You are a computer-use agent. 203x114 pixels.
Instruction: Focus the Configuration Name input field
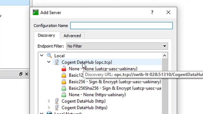121,26
